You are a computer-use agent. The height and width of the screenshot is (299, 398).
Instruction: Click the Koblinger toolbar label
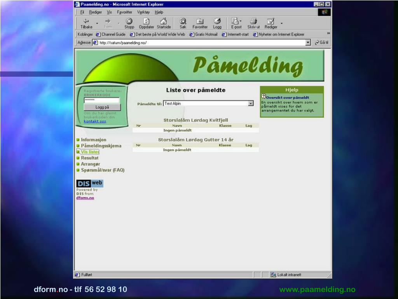point(85,34)
